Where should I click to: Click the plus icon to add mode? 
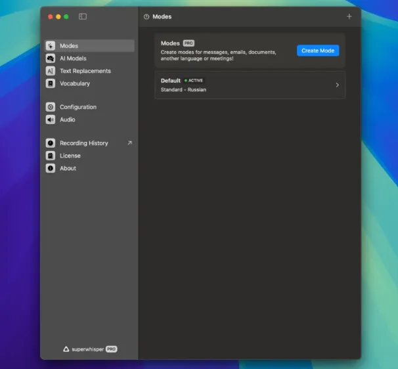point(349,16)
